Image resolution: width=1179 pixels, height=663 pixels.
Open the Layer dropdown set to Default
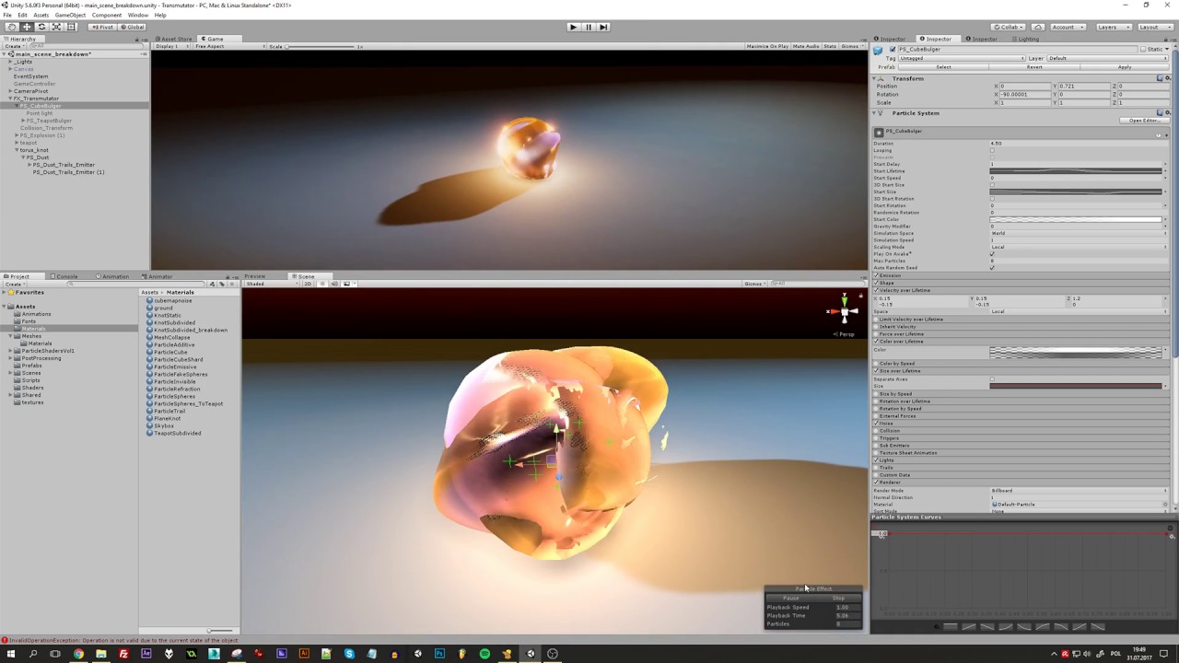point(1107,58)
